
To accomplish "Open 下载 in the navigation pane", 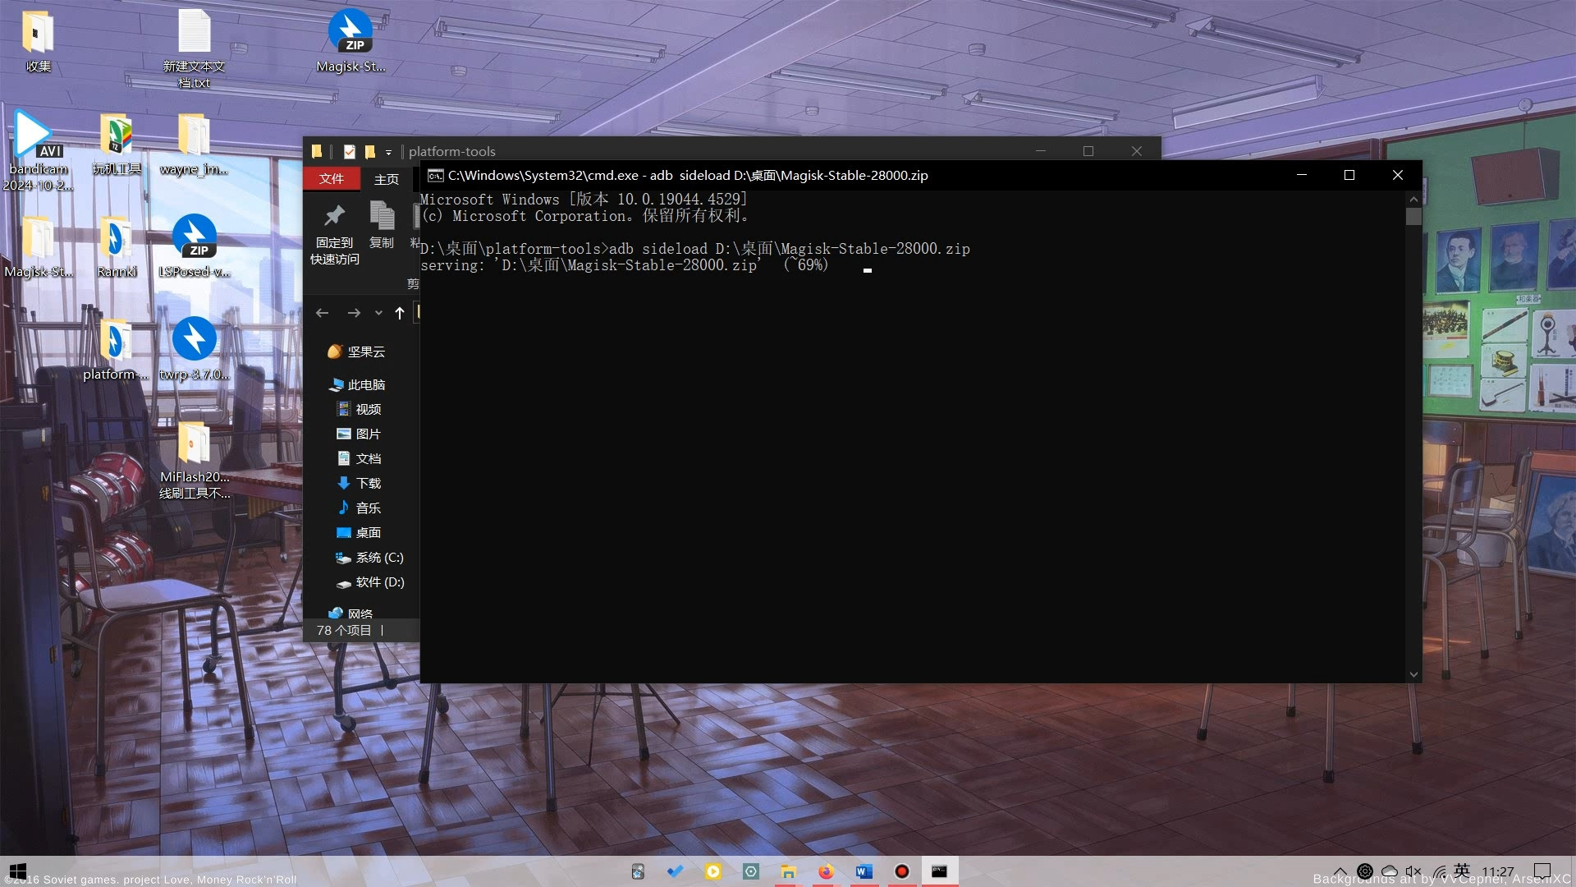I will click(x=360, y=483).
